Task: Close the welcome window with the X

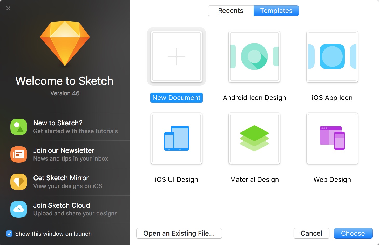Action: click(8, 8)
